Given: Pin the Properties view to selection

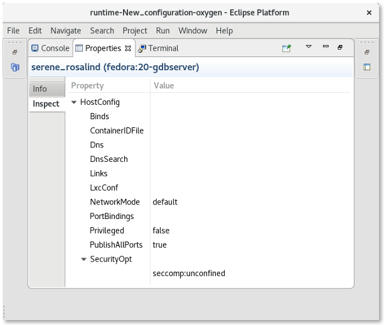Looking at the screenshot, I should pyautogui.click(x=287, y=48).
